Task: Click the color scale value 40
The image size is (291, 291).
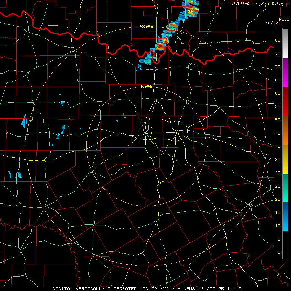Action: coord(278,146)
